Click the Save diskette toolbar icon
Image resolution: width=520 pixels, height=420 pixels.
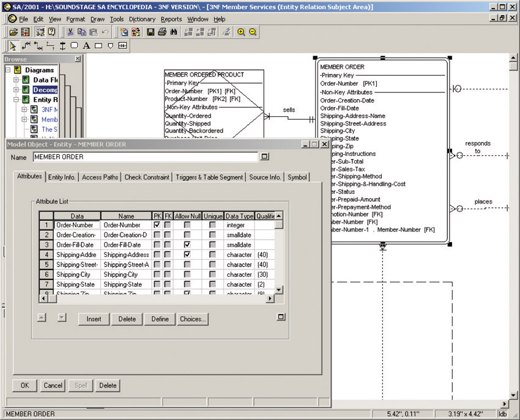150,32
